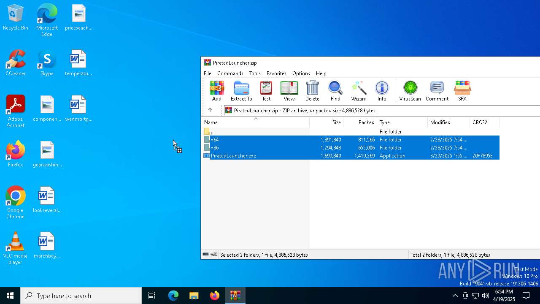The height and width of the screenshot is (304, 540).
Task: Show archive Info
Action: 382,91
